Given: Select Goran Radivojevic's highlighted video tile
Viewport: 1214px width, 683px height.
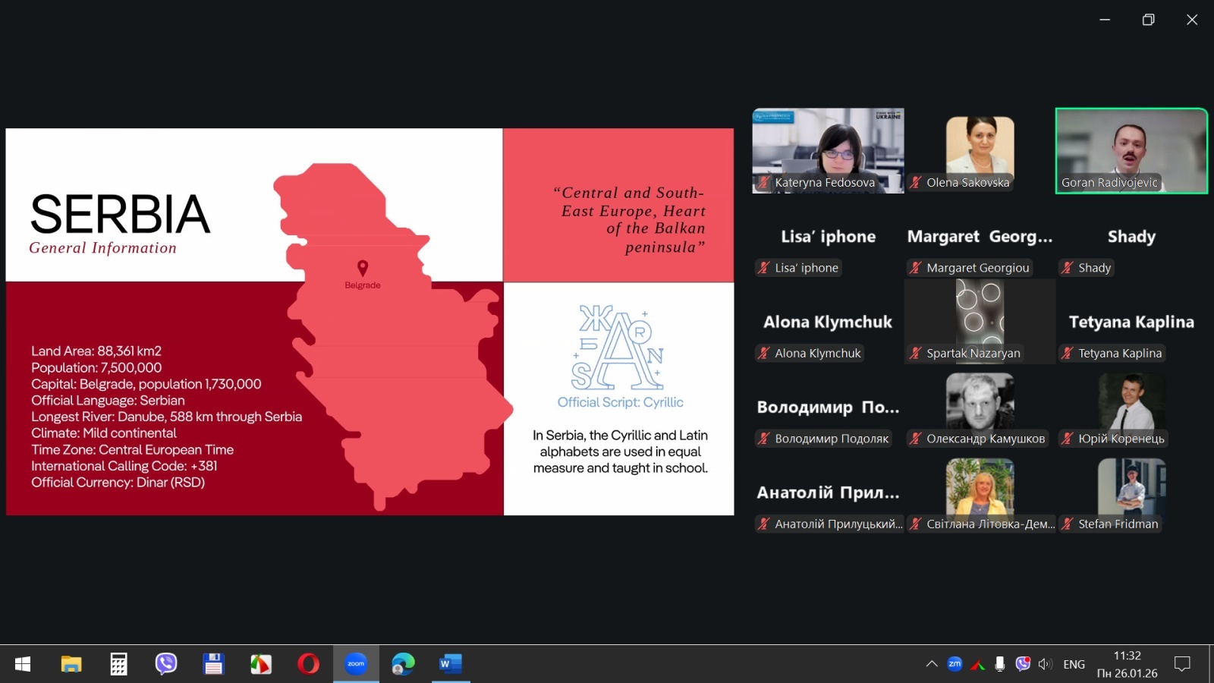Looking at the screenshot, I should 1131,150.
